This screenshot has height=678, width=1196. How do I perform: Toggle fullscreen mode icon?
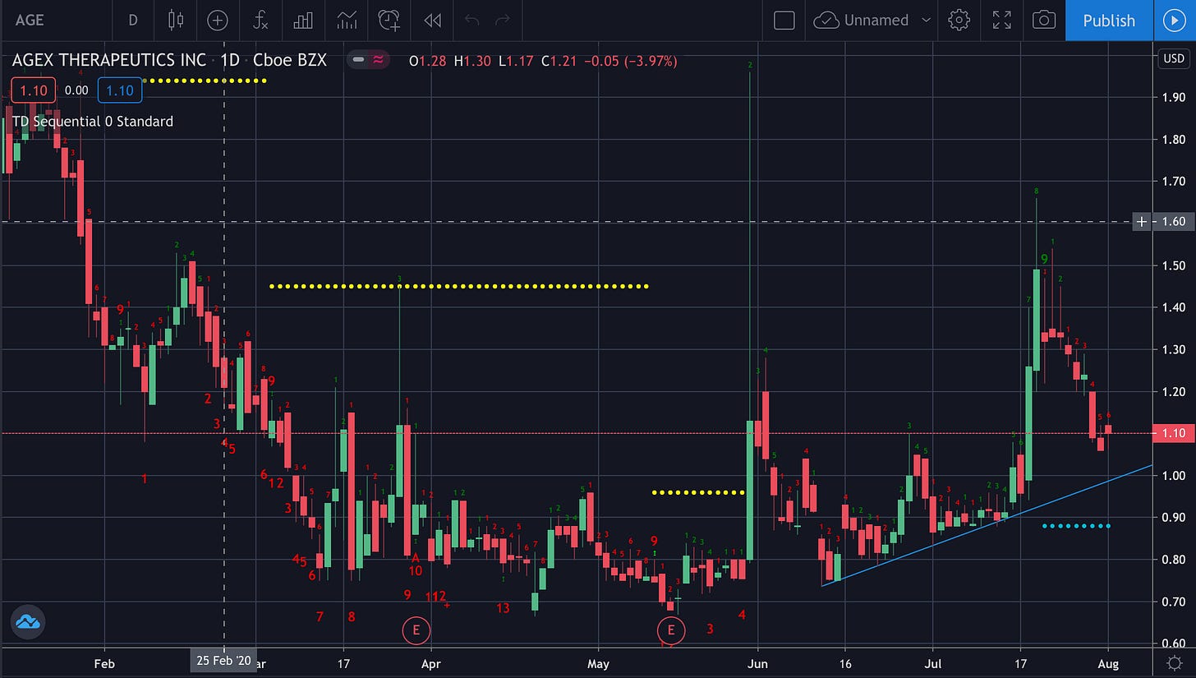point(1001,20)
